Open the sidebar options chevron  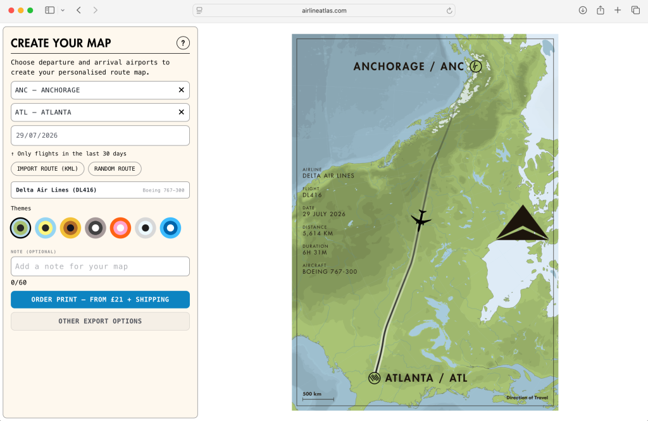point(63,10)
